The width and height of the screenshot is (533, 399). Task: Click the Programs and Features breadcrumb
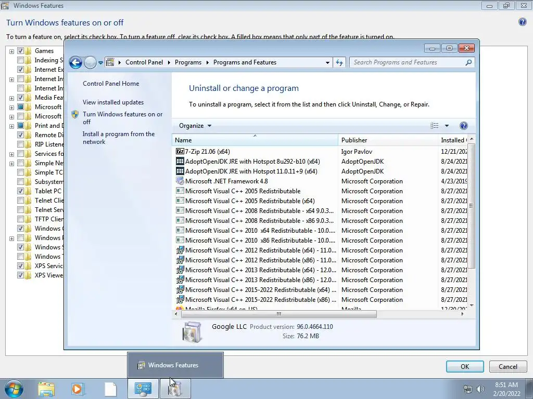pos(245,62)
